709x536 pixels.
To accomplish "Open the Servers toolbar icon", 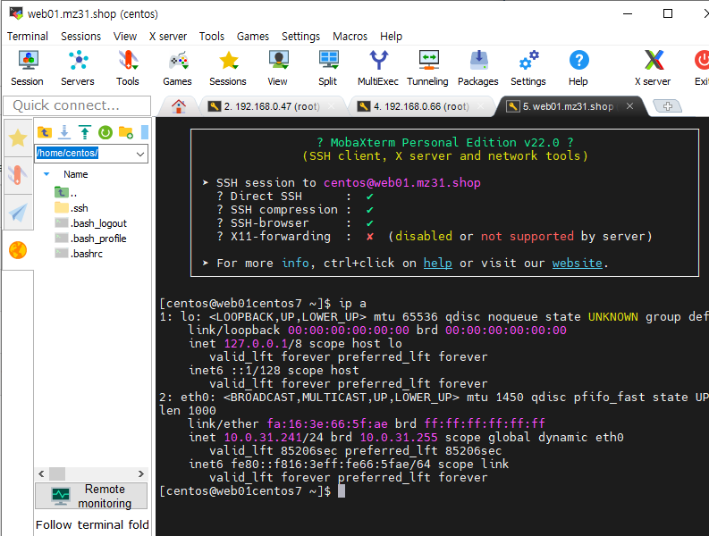I will point(78,68).
